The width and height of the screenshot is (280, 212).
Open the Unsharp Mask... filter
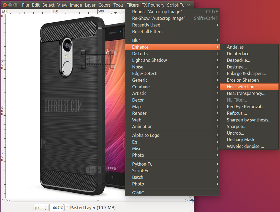249,140
